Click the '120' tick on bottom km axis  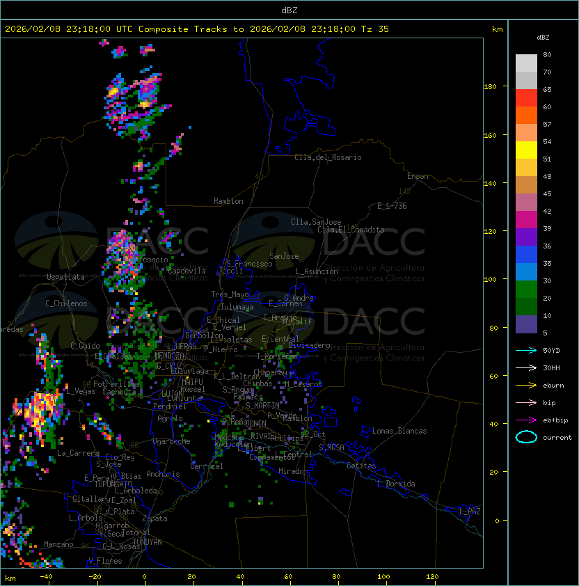pyautogui.click(x=432, y=577)
